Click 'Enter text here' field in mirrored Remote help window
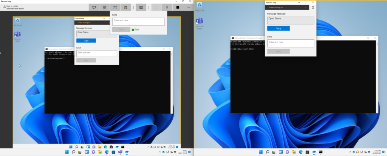 [x=96, y=53]
